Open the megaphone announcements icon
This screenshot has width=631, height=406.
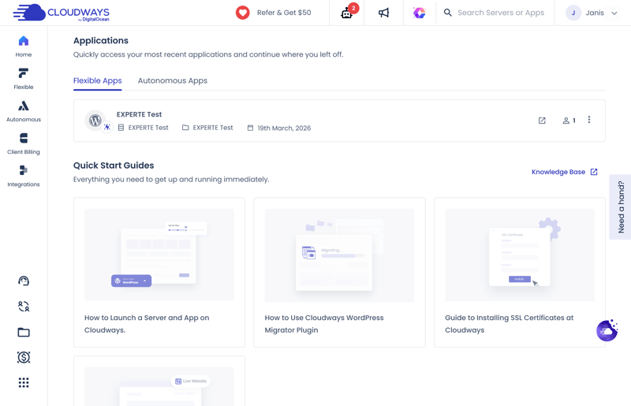(x=383, y=13)
